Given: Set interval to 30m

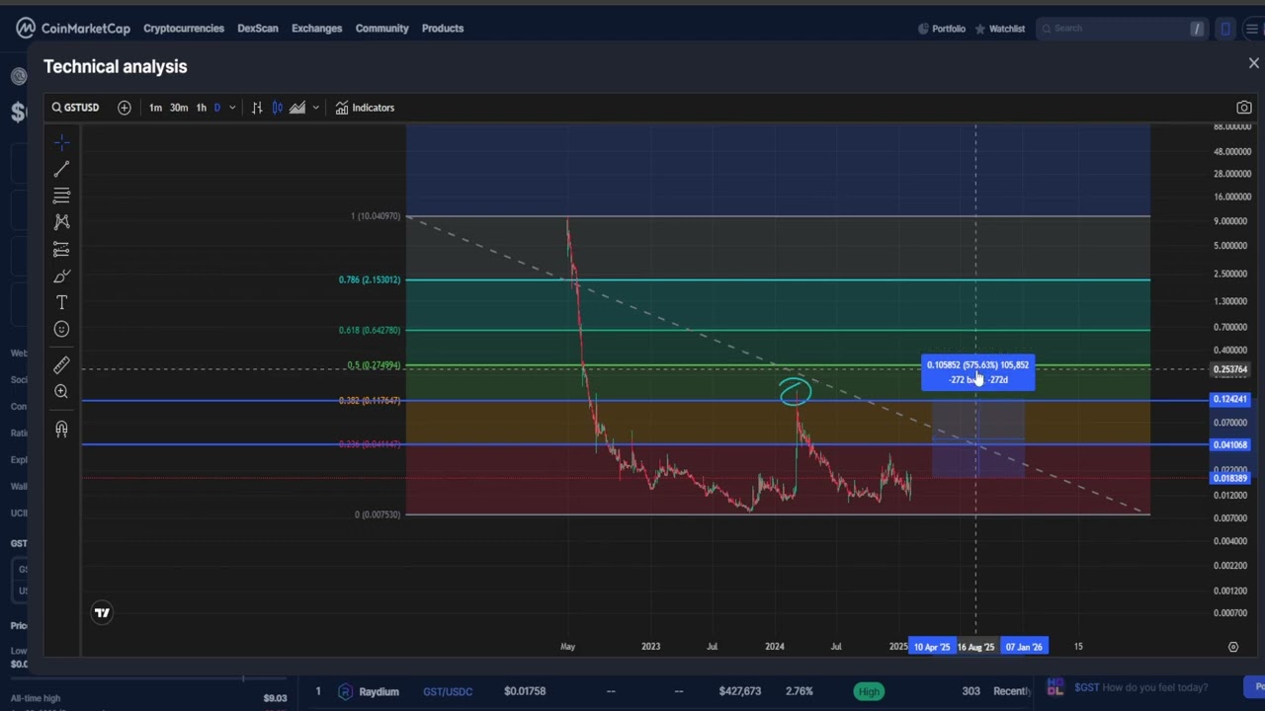Looking at the screenshot, I should click(x=178, y=108).
